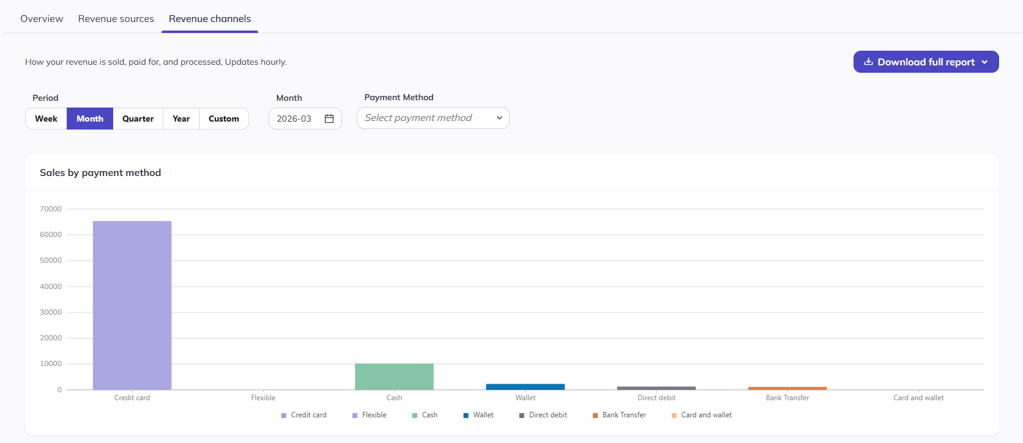Select the Quarter period option
Screen dimensions: 1023x443
click(x=138, y=119)
